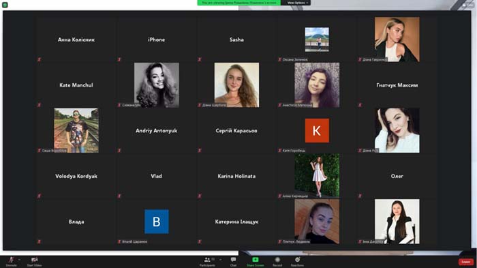Click the blue B avatar tile
This screenshot has height=268, width=477.
pos(156,222)
